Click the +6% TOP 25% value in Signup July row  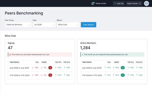click(68, 68)
